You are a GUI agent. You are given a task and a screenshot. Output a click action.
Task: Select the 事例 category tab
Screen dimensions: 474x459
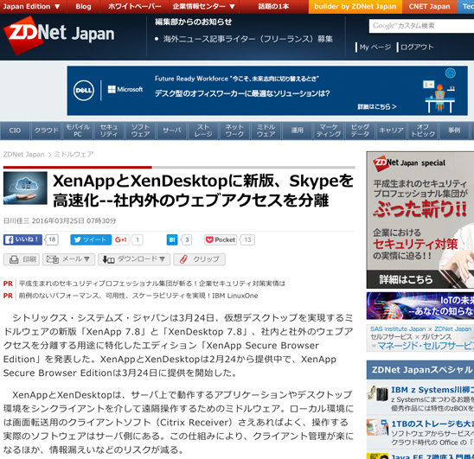[454, 131]
